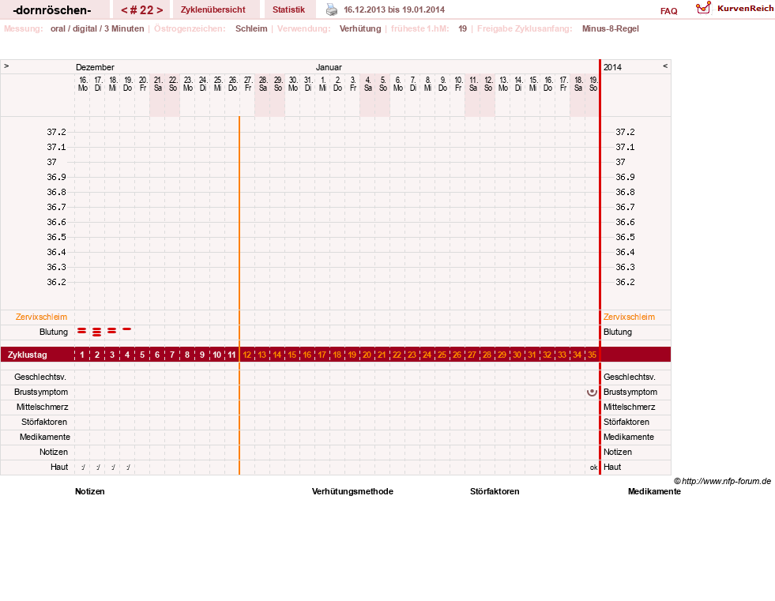Click the Verhütung usage value
Screen dimensions: 775x601
pyautogui.click(x=360, y=28)
